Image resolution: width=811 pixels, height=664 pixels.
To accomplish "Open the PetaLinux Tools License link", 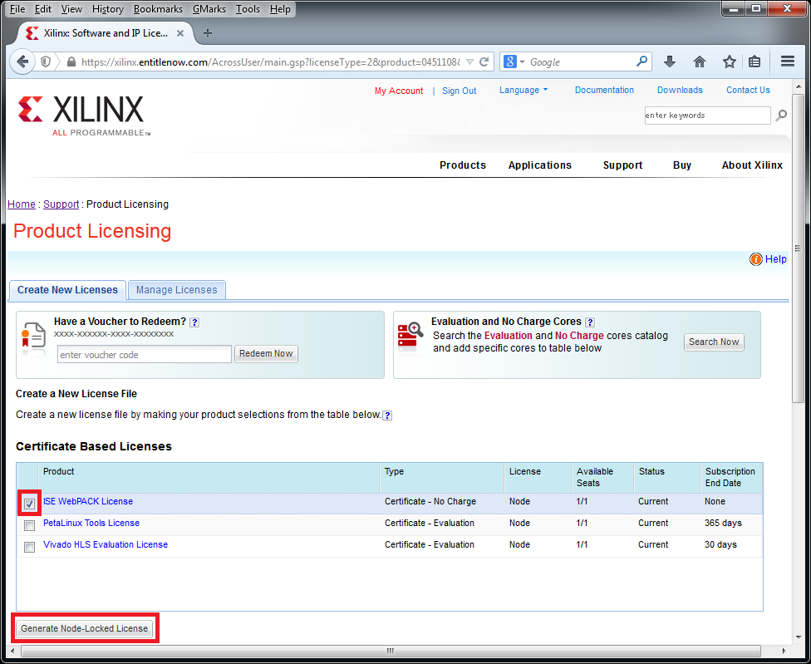I will 91,524.
